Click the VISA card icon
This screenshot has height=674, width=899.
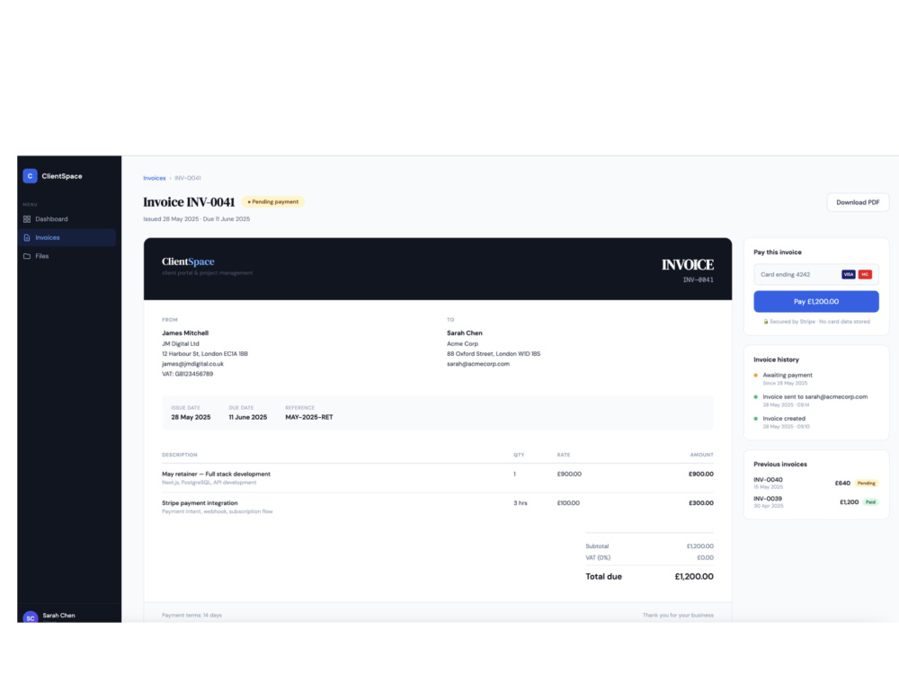[x=848, y=274]
